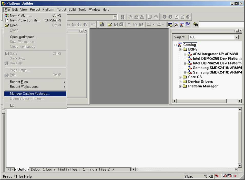
Task: Select Device Drivers folder in catalog
Action: (x=200, y=82)
